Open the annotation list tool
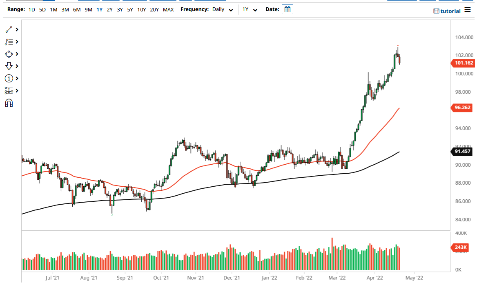 click(x=8, y=42)
